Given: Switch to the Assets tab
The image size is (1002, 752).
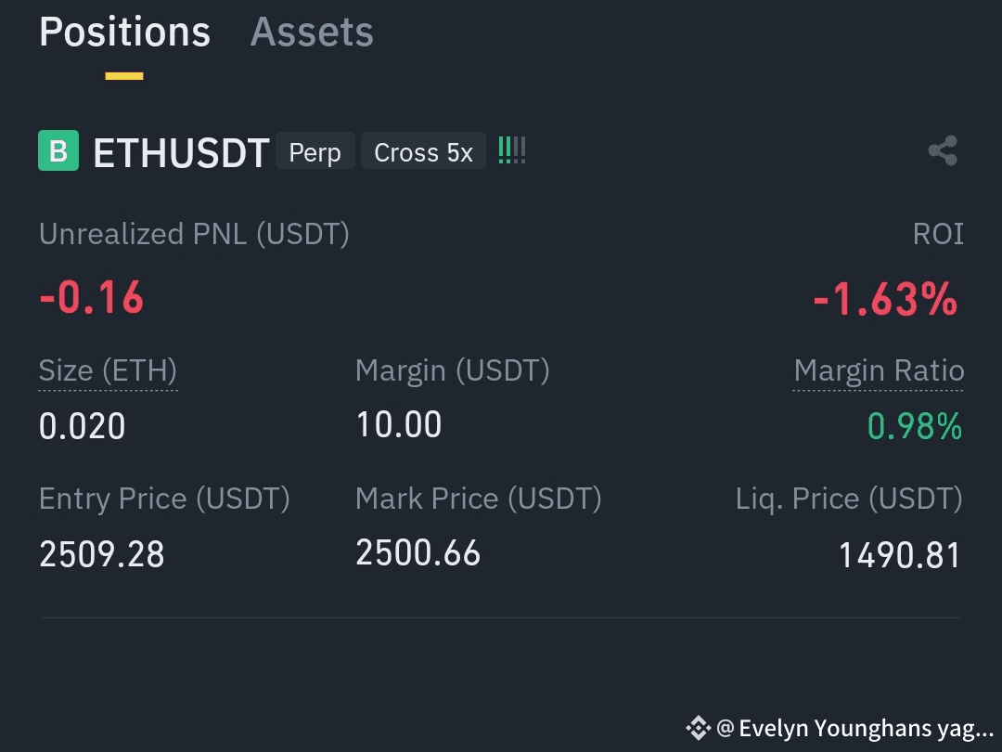Looking at the screenshot, I should tap(312, 32).
